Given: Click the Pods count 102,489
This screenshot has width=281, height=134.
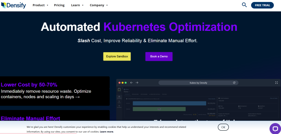Looking at the screenshot, I should (221, 108).
